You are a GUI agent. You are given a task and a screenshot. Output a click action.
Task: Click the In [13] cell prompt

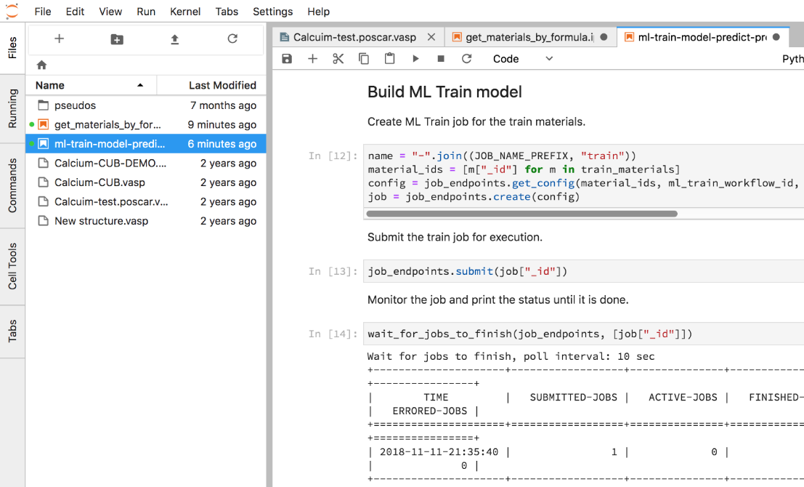[x=333, y=271]
